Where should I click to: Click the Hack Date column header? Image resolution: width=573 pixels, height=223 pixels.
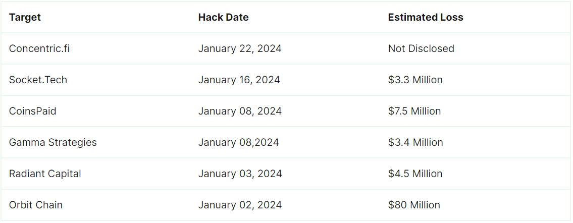tap(223, 17)
